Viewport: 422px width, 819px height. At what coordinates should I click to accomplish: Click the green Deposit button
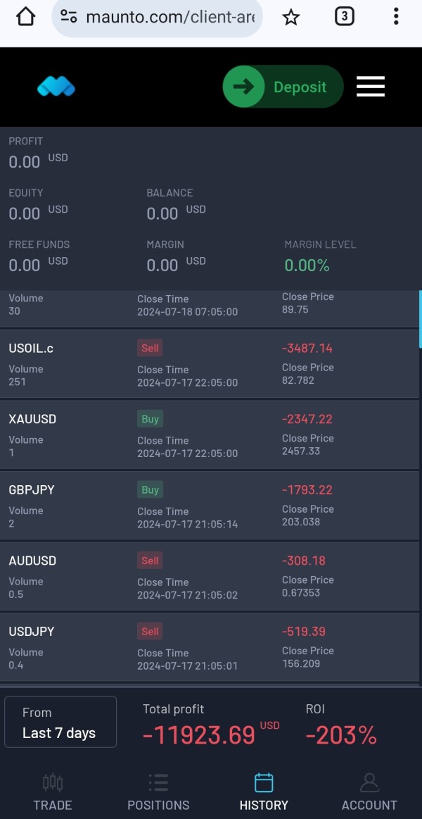(x=283, y=87)
